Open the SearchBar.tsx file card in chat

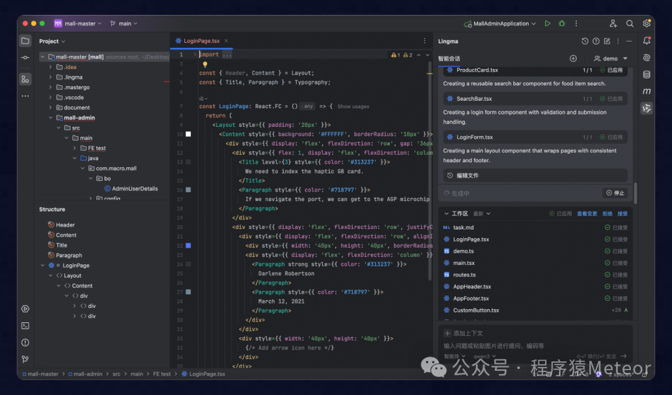click(x=535, y=98)
